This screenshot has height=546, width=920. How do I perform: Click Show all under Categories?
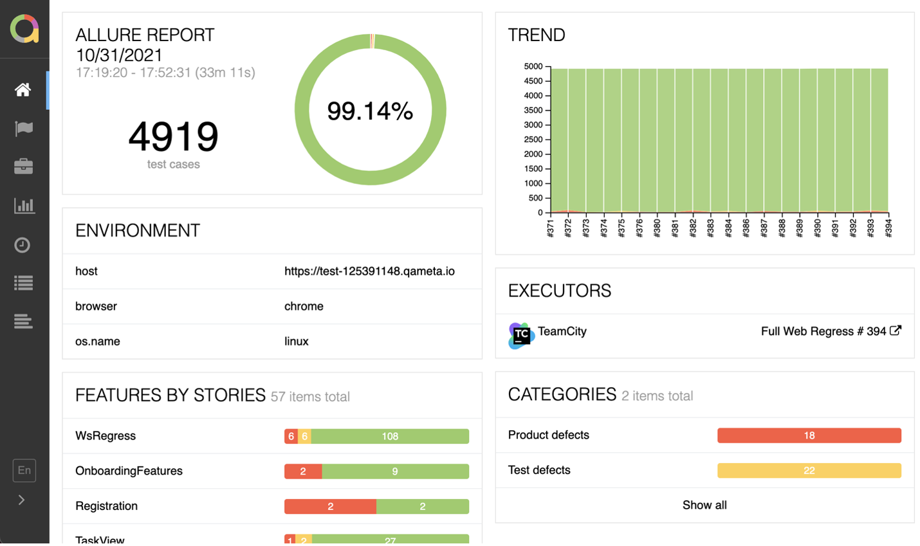(704, 505)
